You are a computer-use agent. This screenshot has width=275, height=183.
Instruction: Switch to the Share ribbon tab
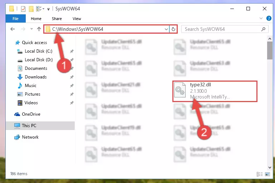57,19
